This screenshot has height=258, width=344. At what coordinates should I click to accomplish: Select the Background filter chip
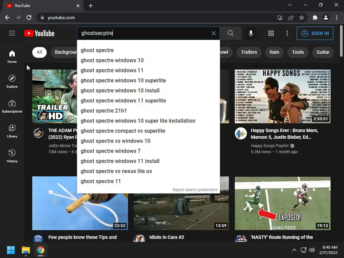tap(64, 52)
